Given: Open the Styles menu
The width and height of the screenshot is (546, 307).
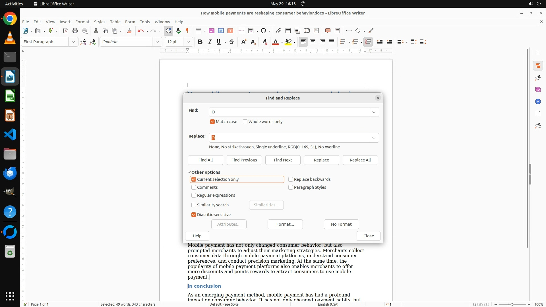Looking at the screenshot, I should coord(100,22).
